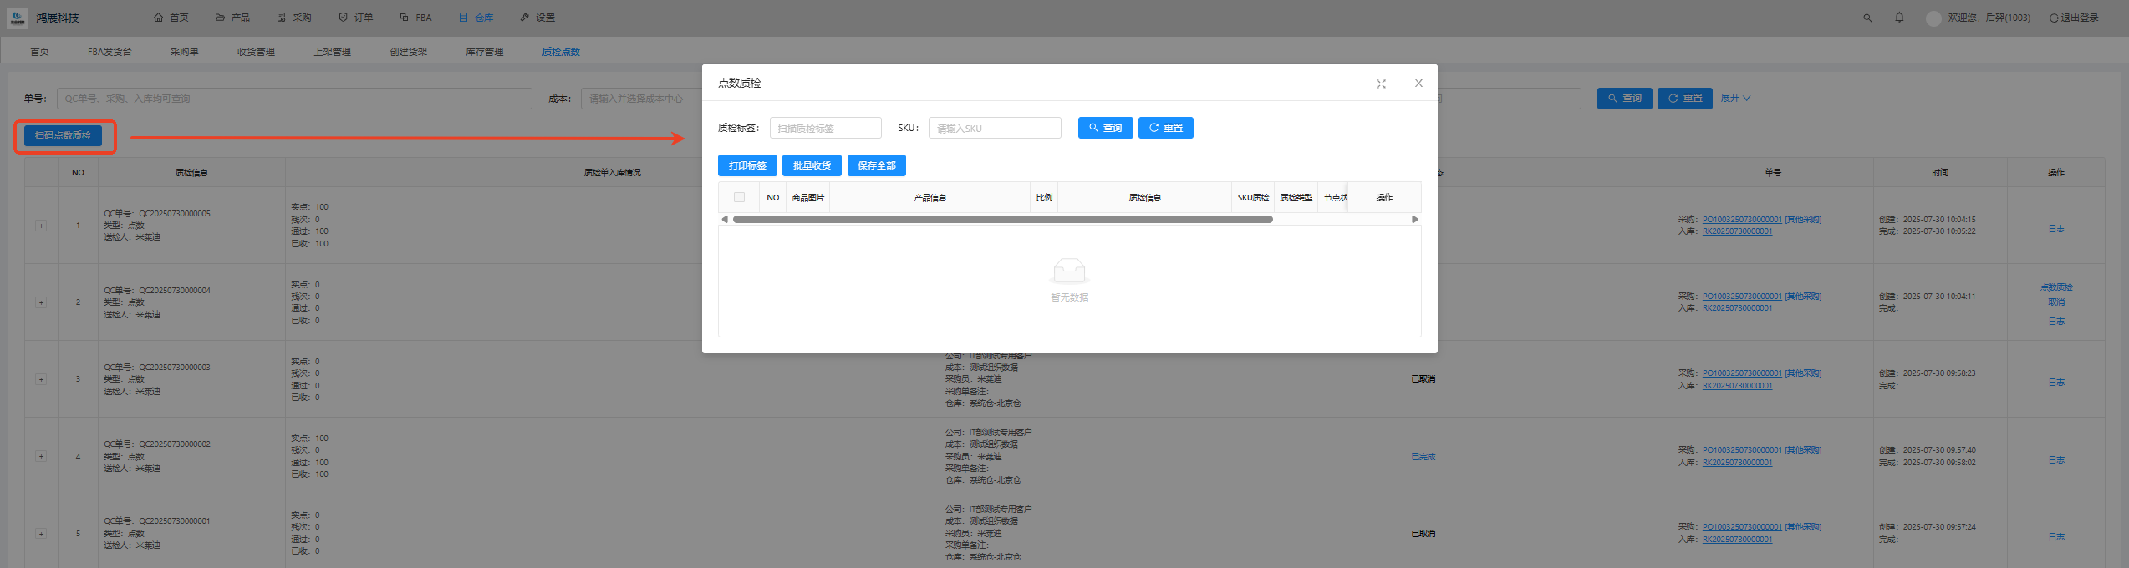Log out via 退出登录
The height and width of the screenshot is (568, 2129).
point(2074,18)
